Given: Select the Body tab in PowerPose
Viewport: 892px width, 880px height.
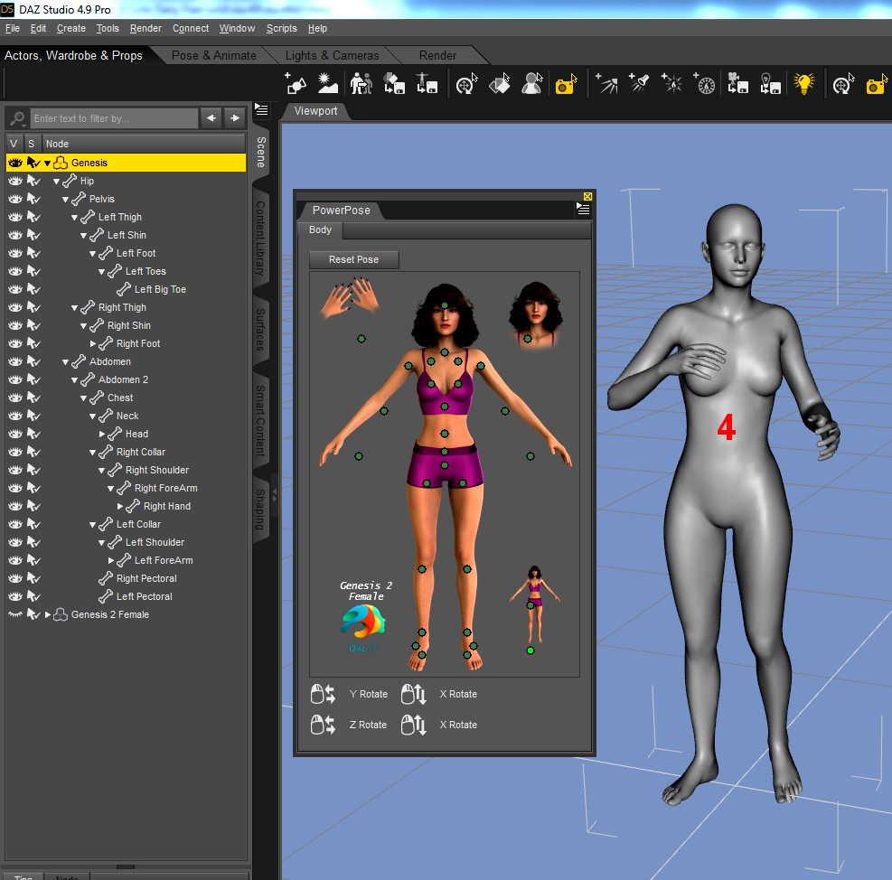Looking at the screenshot, I should pyautogui.click(x=320, y=229).
